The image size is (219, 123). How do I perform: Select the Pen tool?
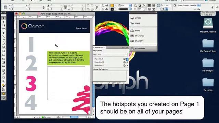(x=3, y=40)
